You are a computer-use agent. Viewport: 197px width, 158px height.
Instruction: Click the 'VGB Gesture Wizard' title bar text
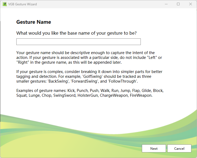pos(23,4)
